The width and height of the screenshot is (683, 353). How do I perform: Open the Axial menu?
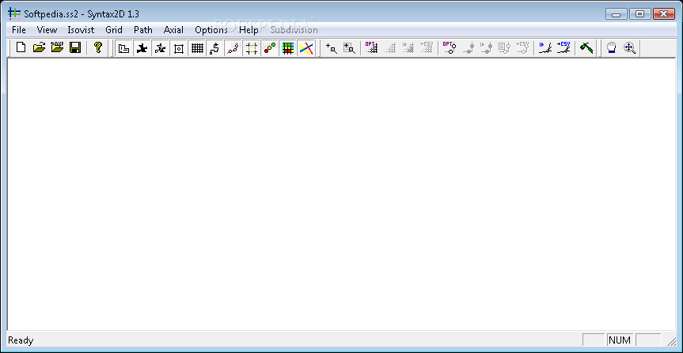pyautogui.click(x=174, y=30)
